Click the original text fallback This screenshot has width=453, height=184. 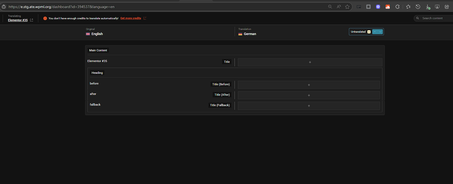coord(95,105)
